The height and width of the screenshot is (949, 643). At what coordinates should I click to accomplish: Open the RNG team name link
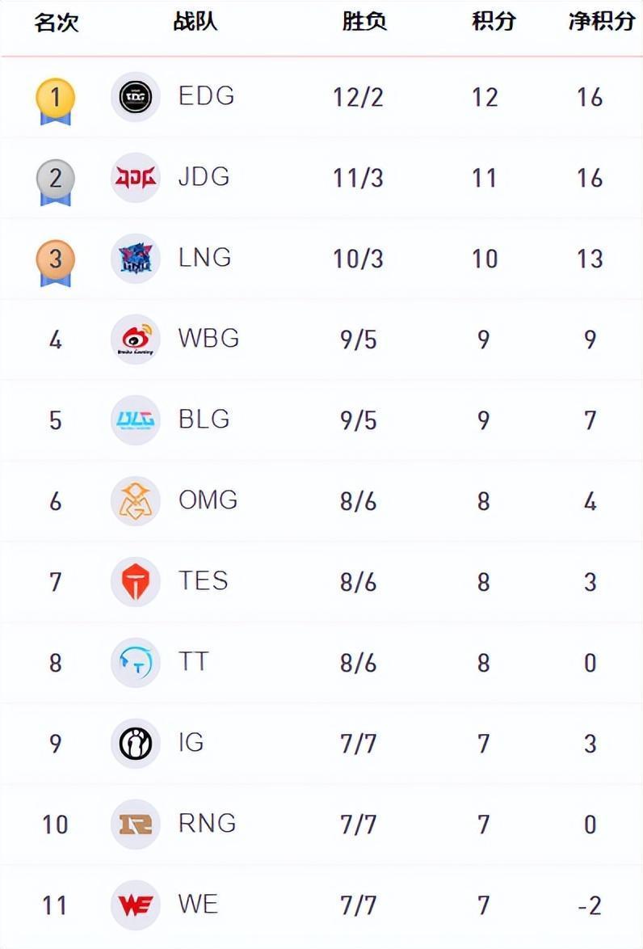click(x=207, y=824)
